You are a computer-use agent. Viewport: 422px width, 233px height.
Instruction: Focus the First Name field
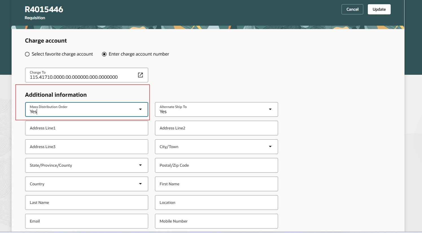click(x=216, y=184)
